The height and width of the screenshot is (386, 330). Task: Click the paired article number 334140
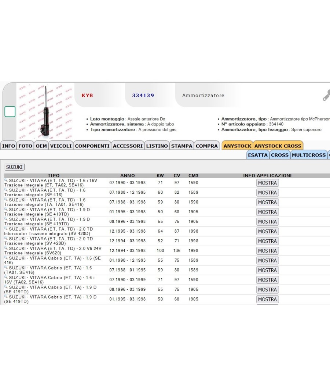point(276,124)
